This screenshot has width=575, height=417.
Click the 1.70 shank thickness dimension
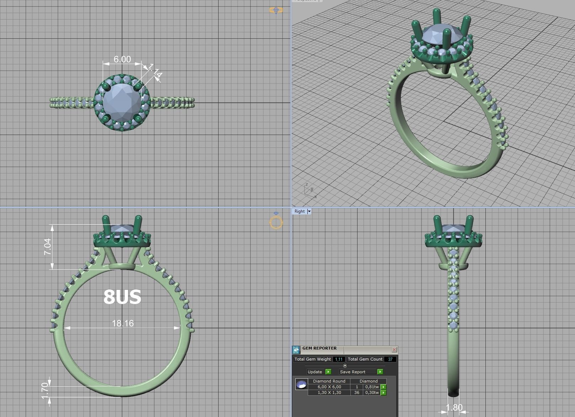pyautogui.click(x=45, y=391)
